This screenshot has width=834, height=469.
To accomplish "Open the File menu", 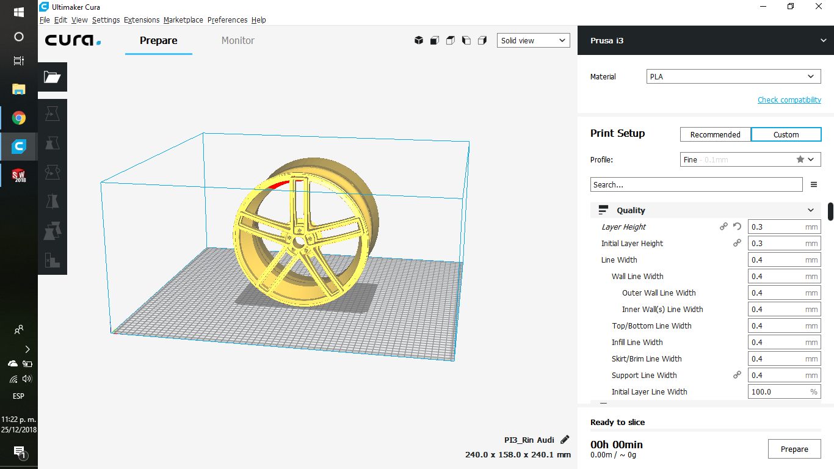I will tap(45, 20).
